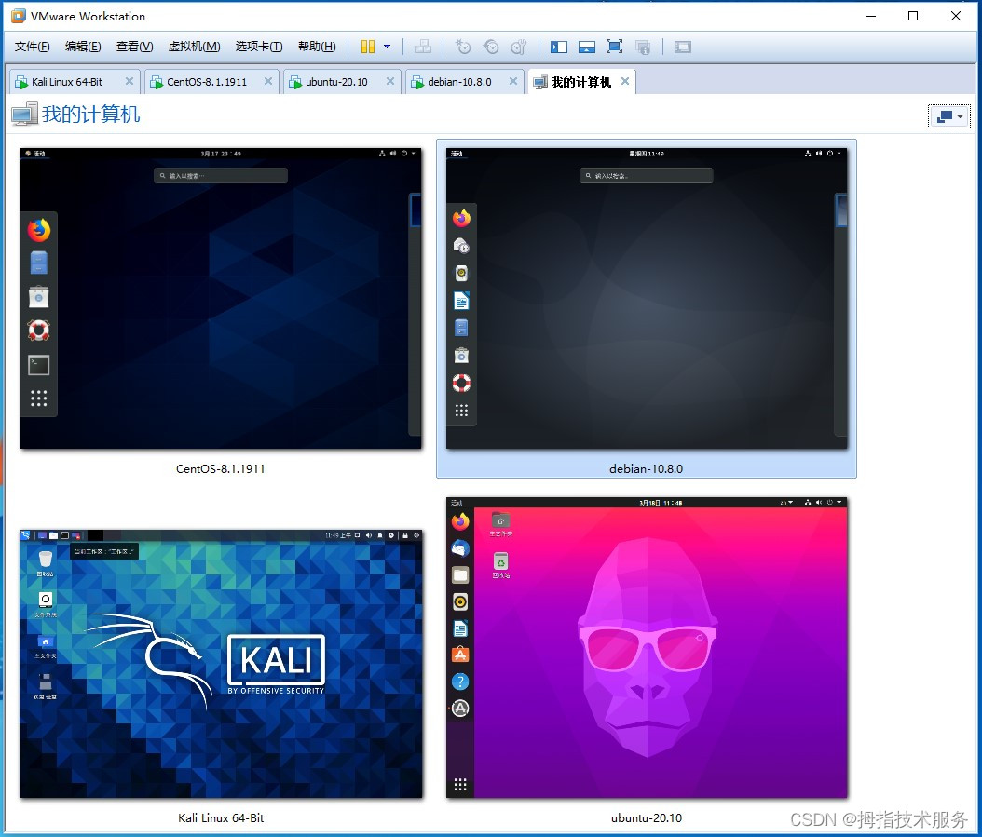
Task: Click the debian-10.8.0 label under thumbnail
Action: point(647,469)
